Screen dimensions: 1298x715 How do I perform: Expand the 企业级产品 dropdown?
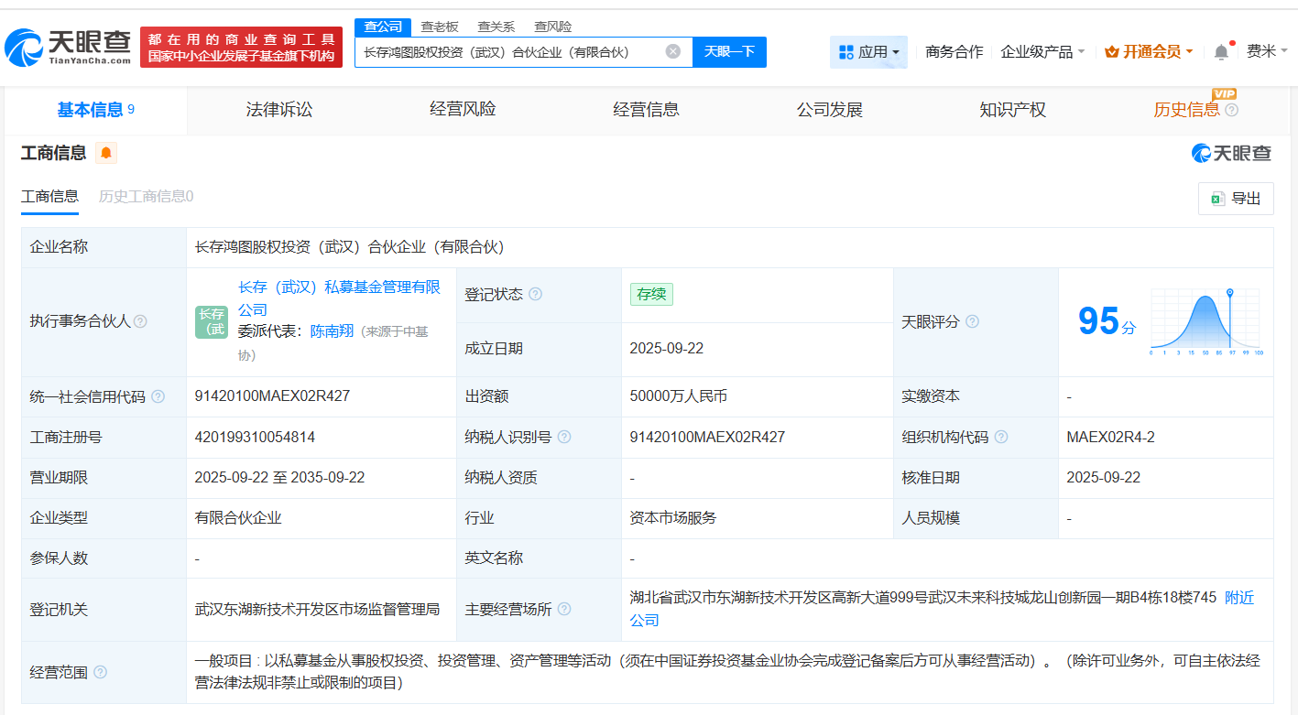coord(1042,51)
